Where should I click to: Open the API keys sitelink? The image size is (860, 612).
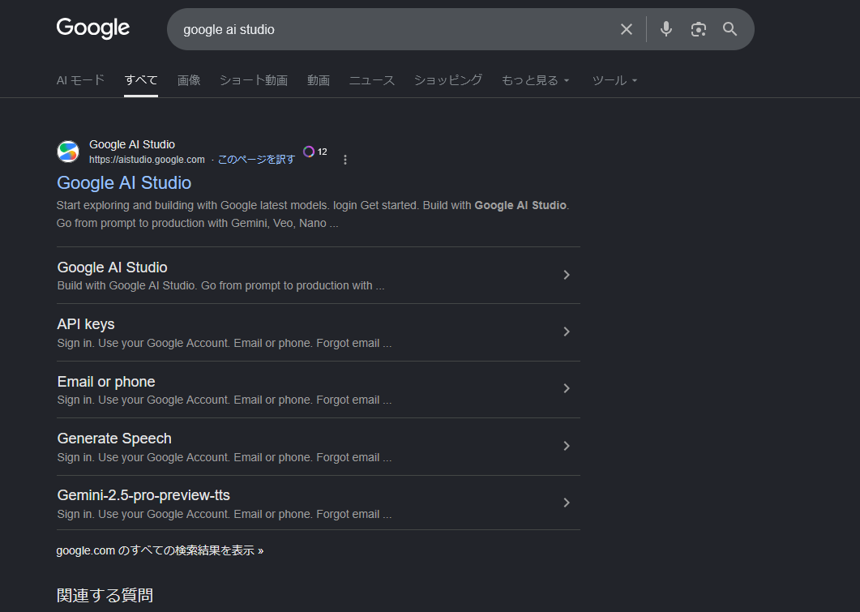[x=318, y=332]
